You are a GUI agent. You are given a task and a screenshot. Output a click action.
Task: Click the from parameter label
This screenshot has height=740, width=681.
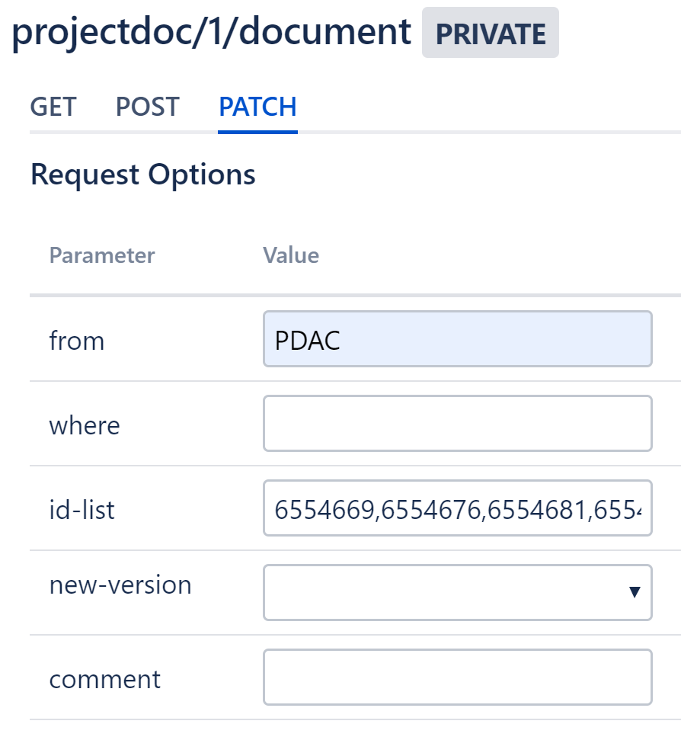[77, 341]
